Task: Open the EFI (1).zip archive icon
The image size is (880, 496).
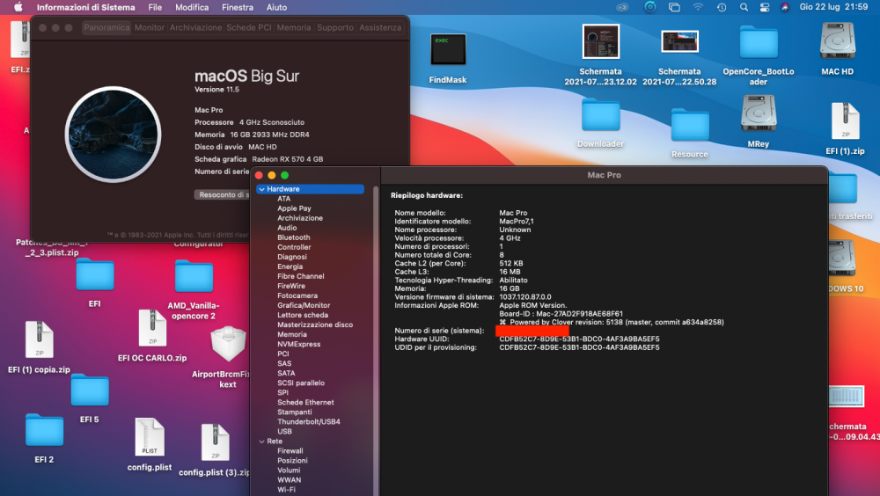Action: [845, 121]
